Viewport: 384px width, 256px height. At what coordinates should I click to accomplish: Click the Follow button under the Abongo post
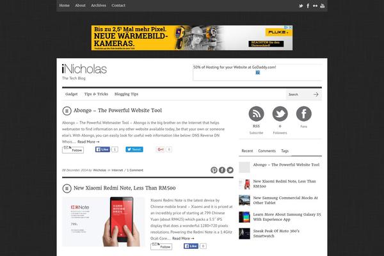[73, 150]
